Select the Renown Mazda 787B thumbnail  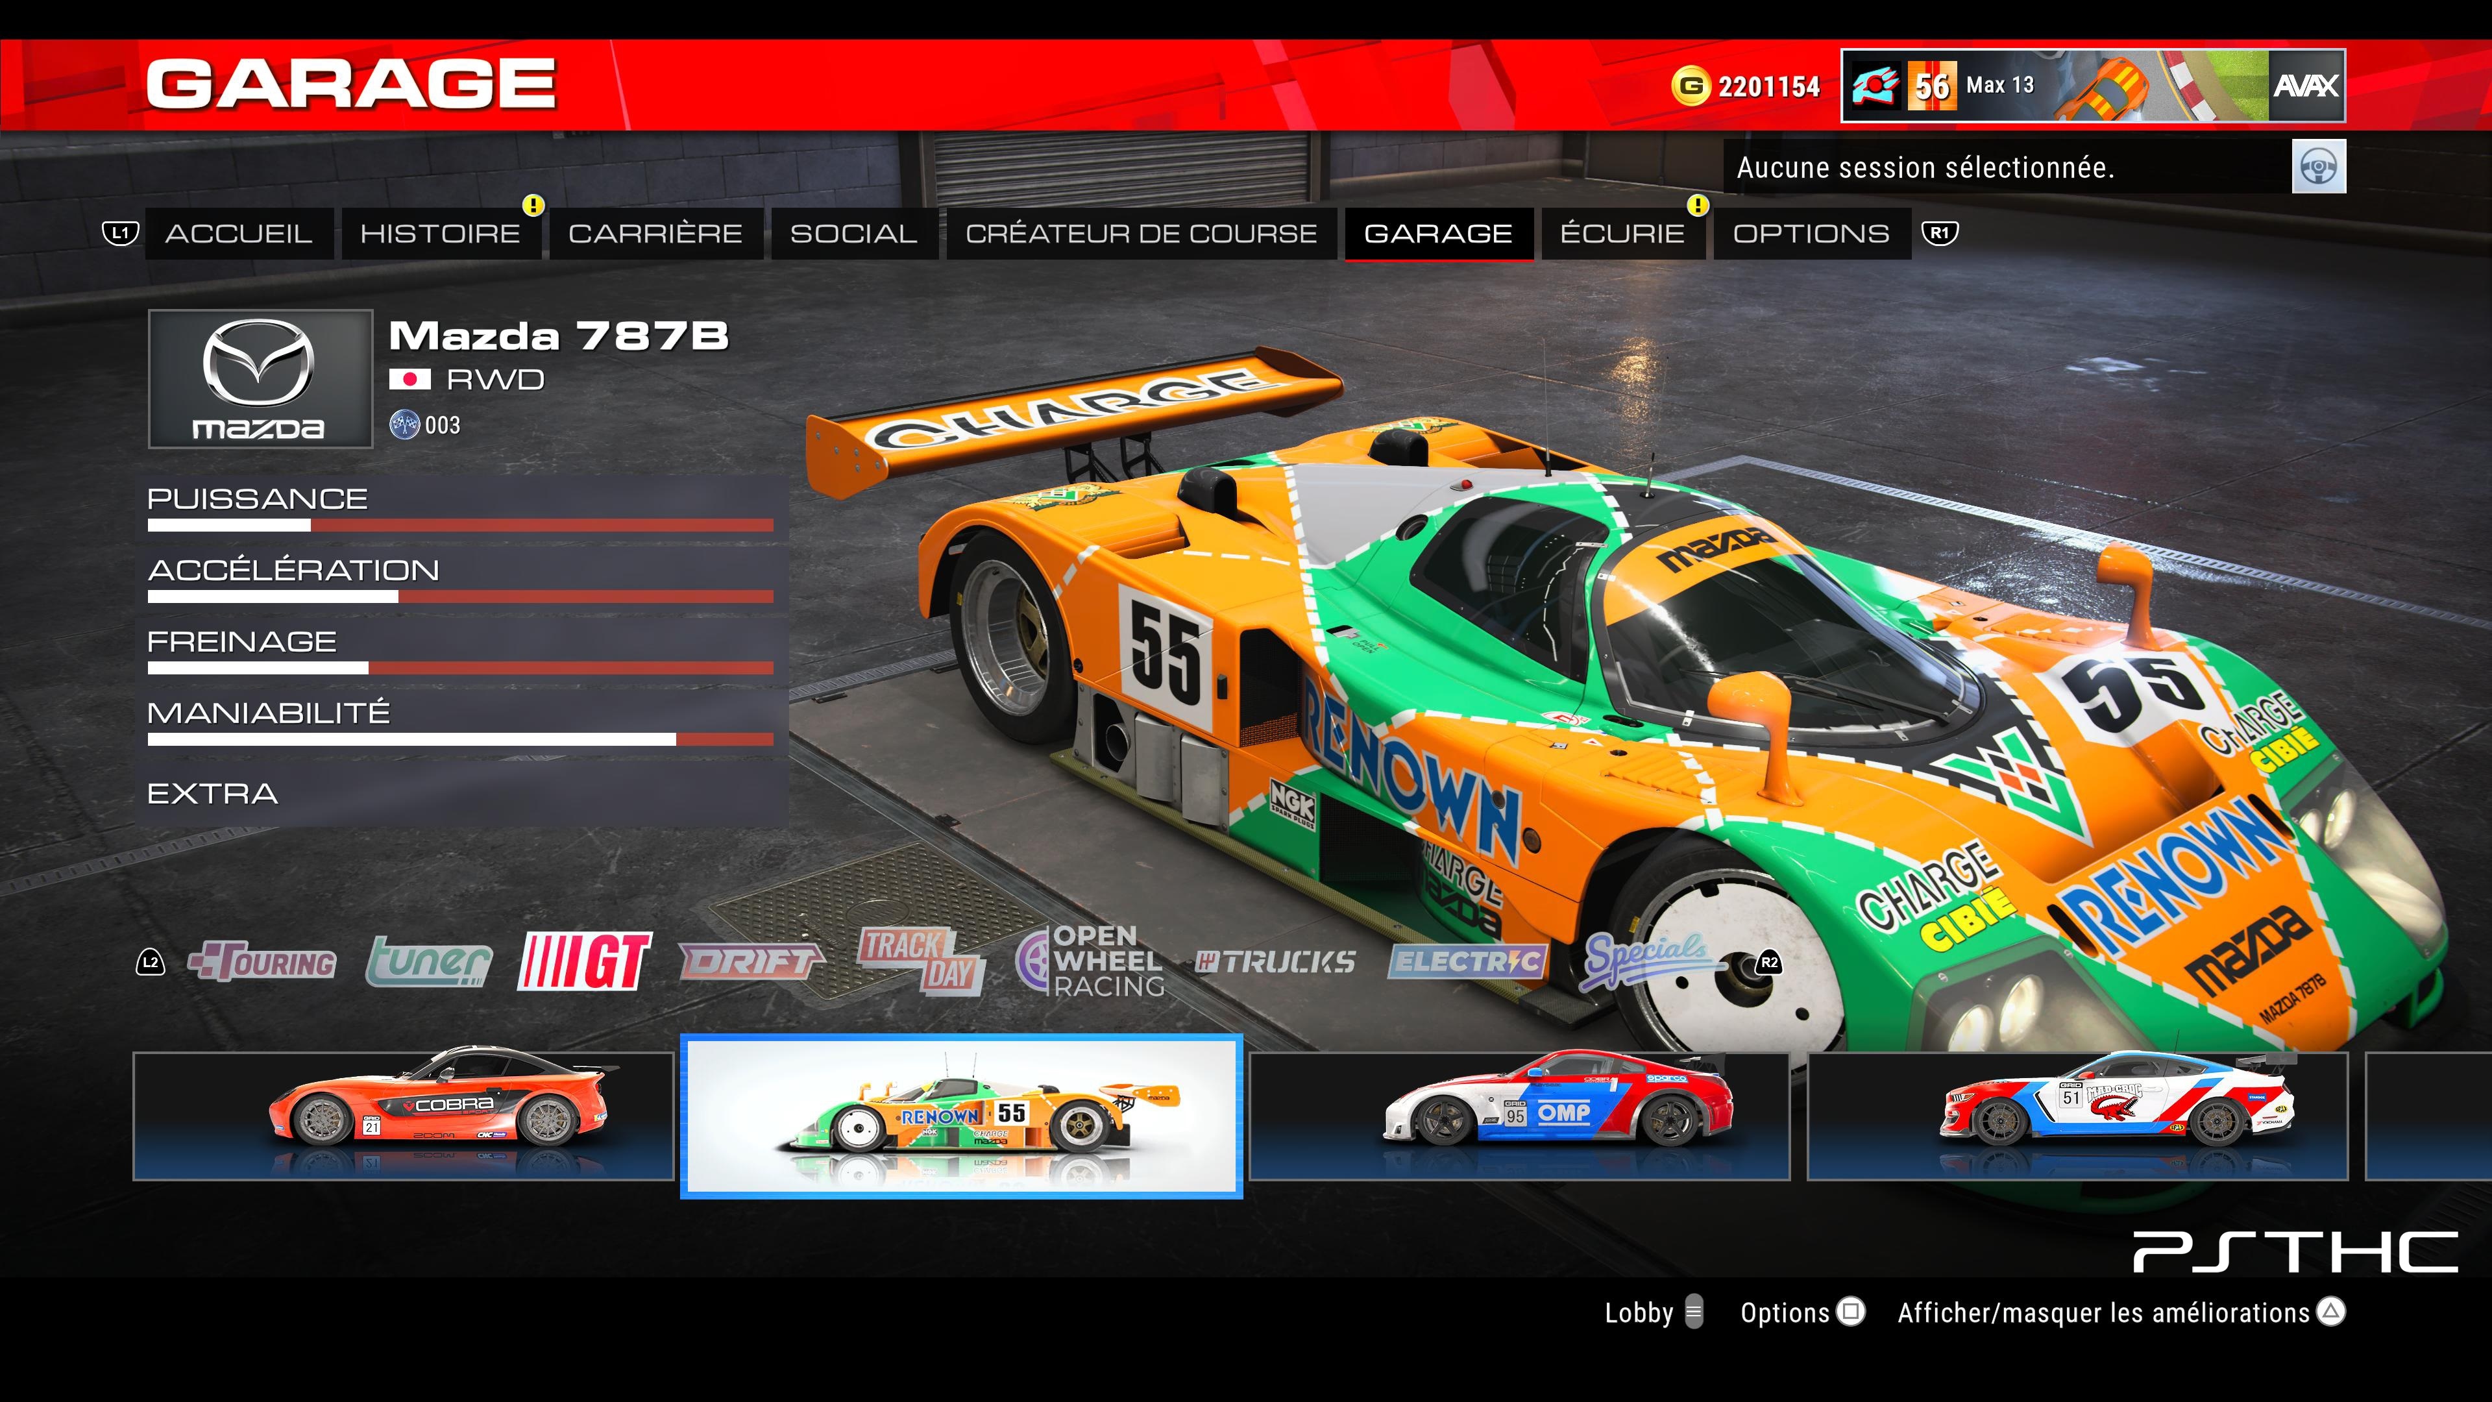pos(962,1116)
